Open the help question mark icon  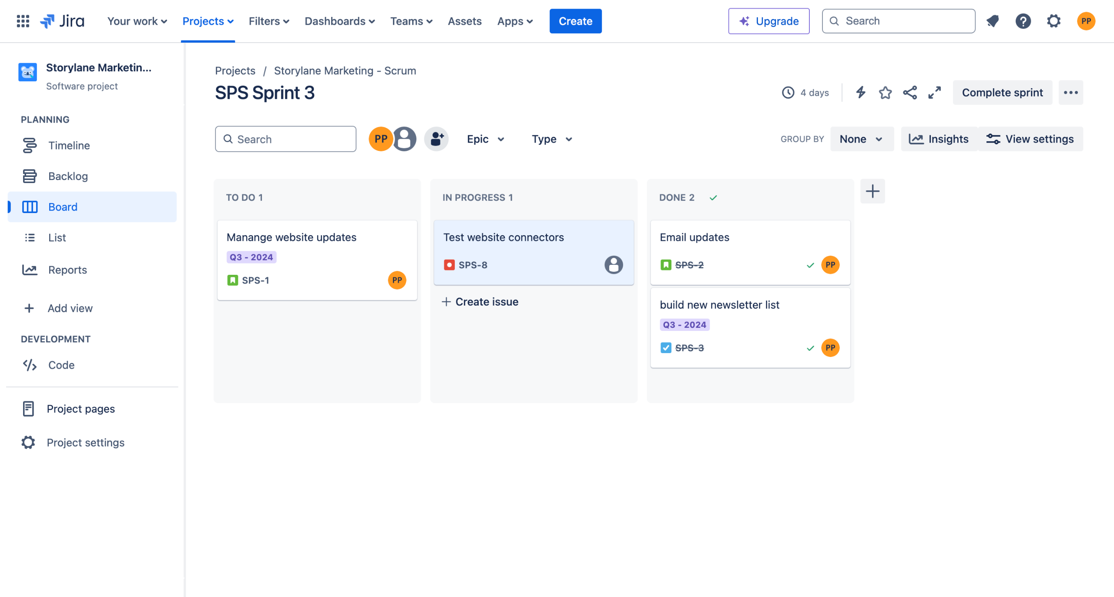pyautogui.click(x=1023, y=21)
